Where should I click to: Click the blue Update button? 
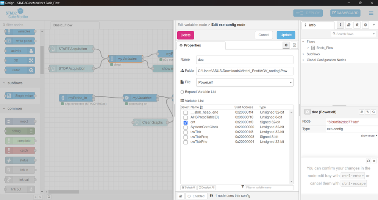[x=286, y=35]
